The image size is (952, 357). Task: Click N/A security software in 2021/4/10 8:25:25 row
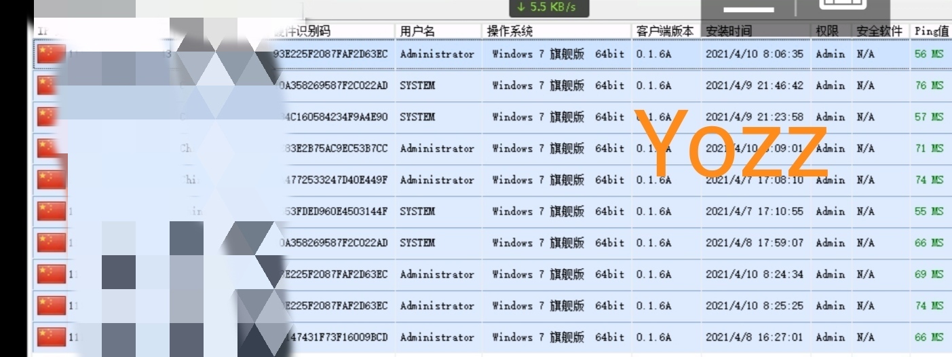865,305
